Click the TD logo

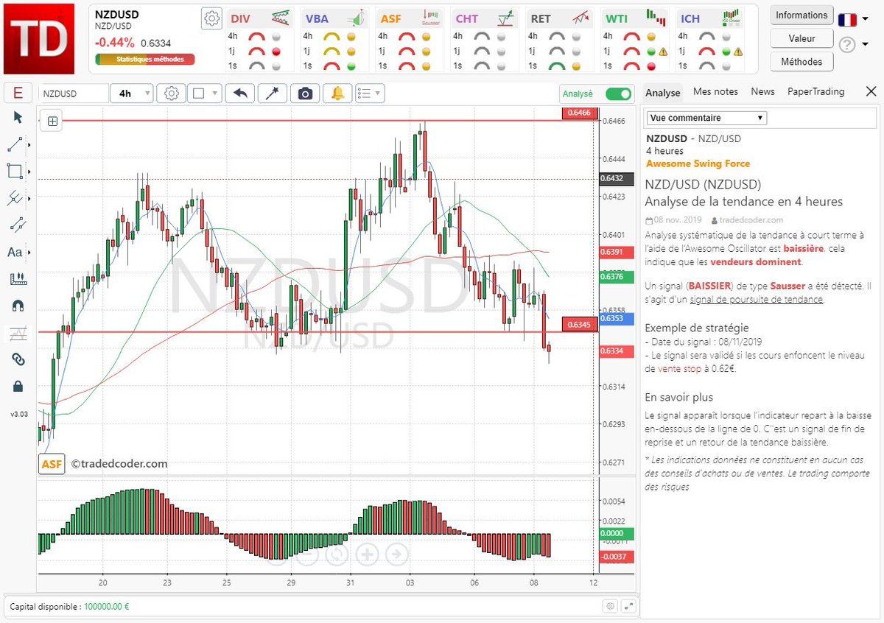tap(39, 38)
